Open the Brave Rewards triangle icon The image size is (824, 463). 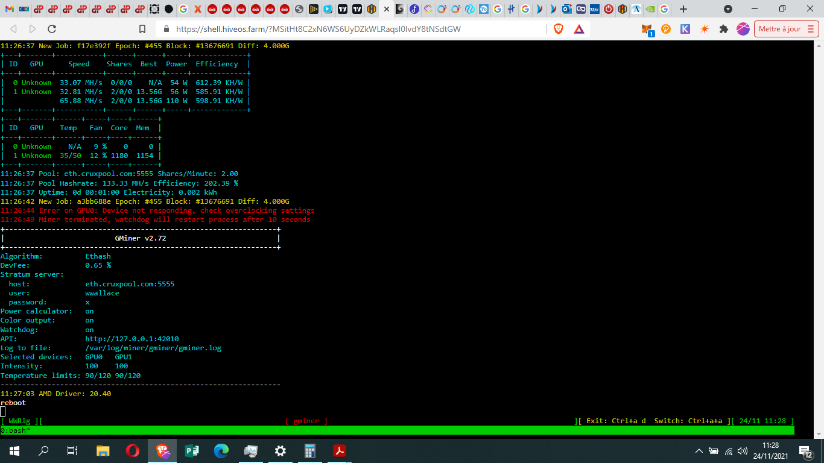(x=578, y=29)
